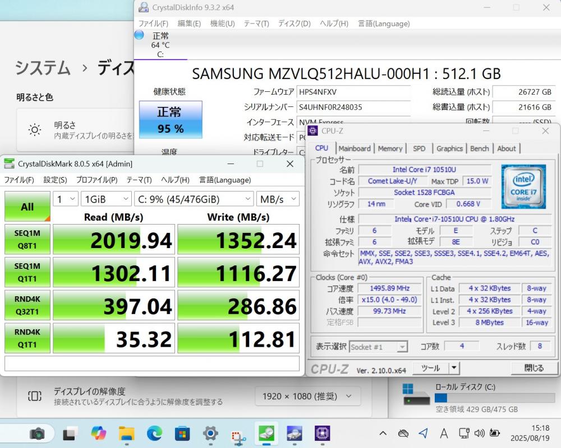Open Socket #1 selection dropdown in CPU-Z
This screenshot has width=561, height=448.
378,347
